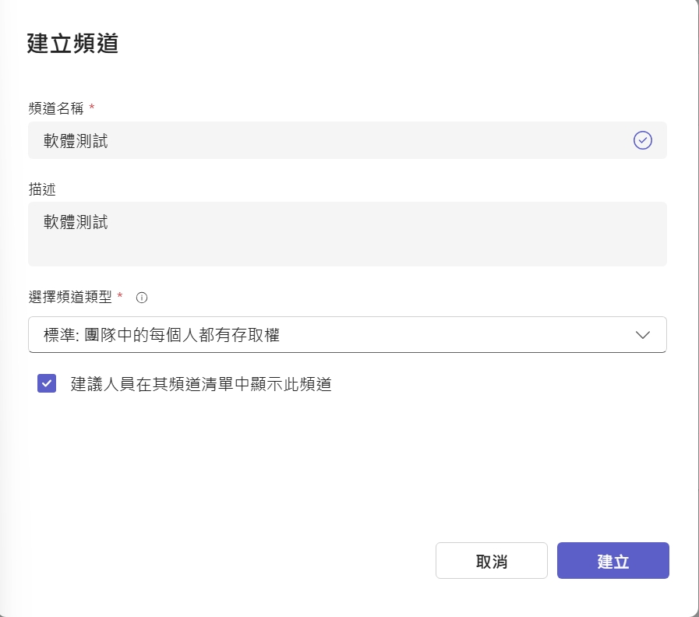Click the chevron arrow in the channel type dropdown

[x=642, y=335]
